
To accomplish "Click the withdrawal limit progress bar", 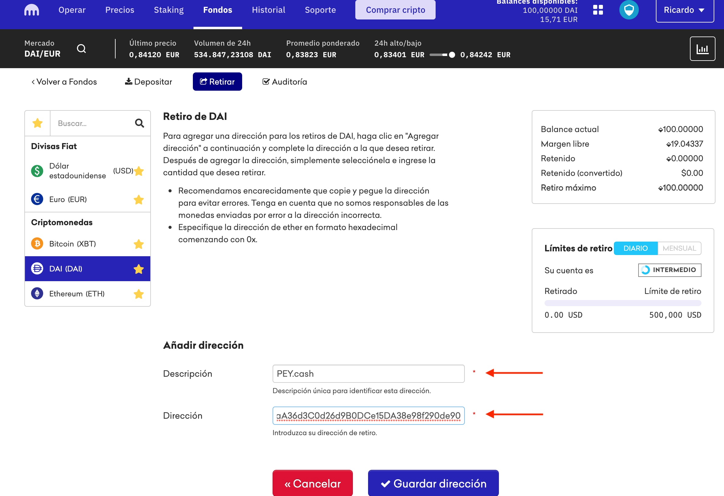I will click(622, 303).
